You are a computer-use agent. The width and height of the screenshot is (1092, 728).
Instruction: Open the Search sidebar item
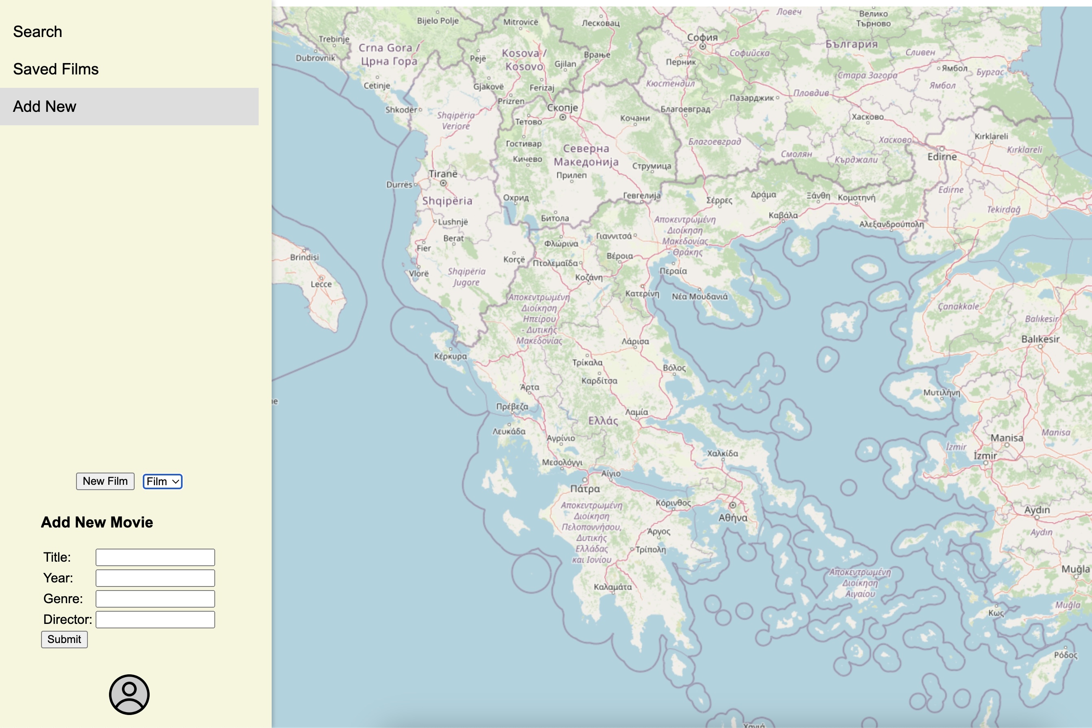(37, 32)
